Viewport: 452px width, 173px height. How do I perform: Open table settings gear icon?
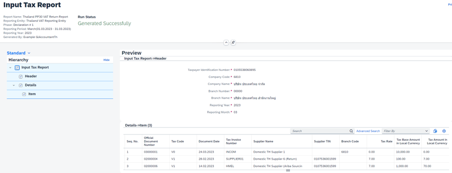(444, 131)
